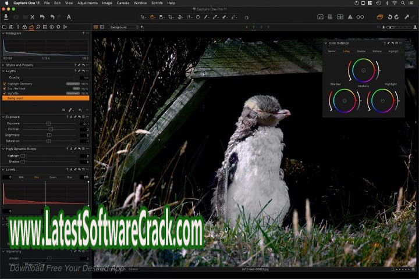
Task: Expand the Styles and Presets panel
Action: point(3,65)
